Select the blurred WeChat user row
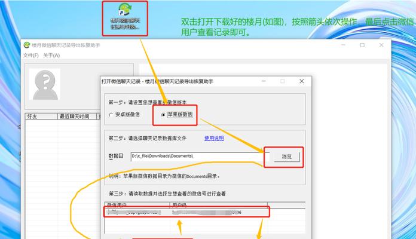The image size is (416, 239). [x=186, y=212]
